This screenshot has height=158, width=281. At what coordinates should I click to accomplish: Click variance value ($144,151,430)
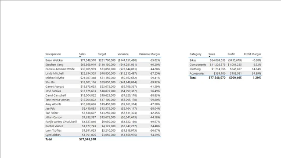(x=127, y=60)
